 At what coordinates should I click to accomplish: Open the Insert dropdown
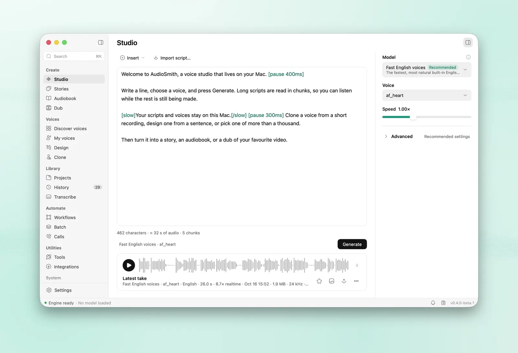point(132,58)
